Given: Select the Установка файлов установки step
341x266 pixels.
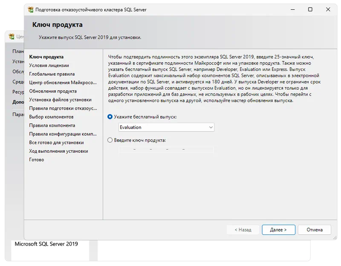Looking at the screenshot, I should click(60, 100).
